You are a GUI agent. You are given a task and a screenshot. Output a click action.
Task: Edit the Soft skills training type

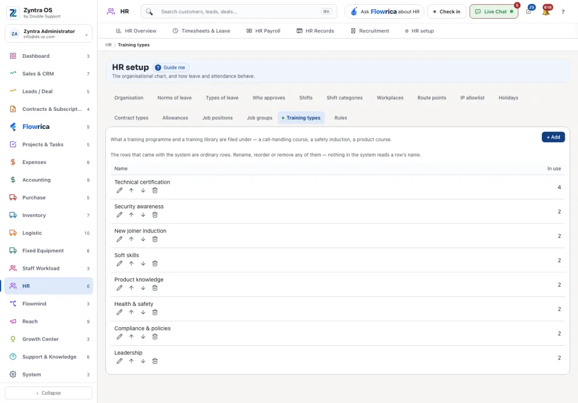click(x=119, y=264)
